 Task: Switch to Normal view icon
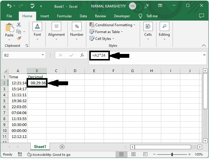tap(121, 154)
